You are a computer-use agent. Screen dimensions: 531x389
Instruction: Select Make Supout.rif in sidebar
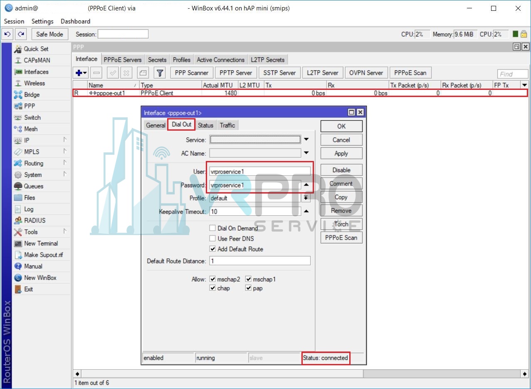tap(44, 255)
